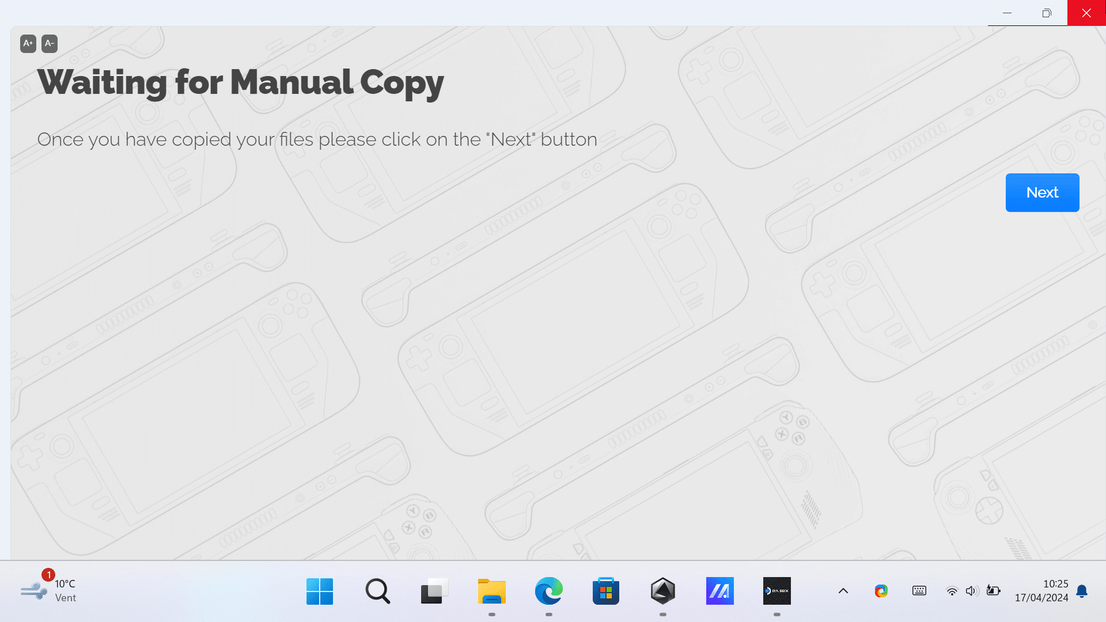1106x622 pixels.
Task: Minimize the application window
Action: (x=1007, y=13)
